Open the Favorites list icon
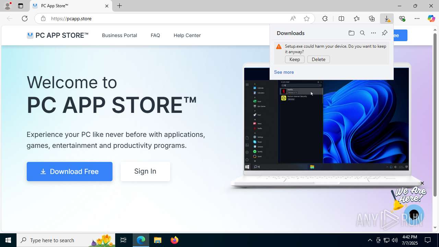Viewport: 439px width, 247px height. [x=357, y=19]
